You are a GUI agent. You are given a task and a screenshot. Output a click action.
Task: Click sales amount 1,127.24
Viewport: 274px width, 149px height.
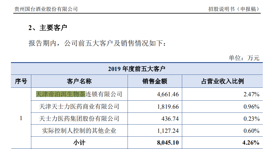168,131
